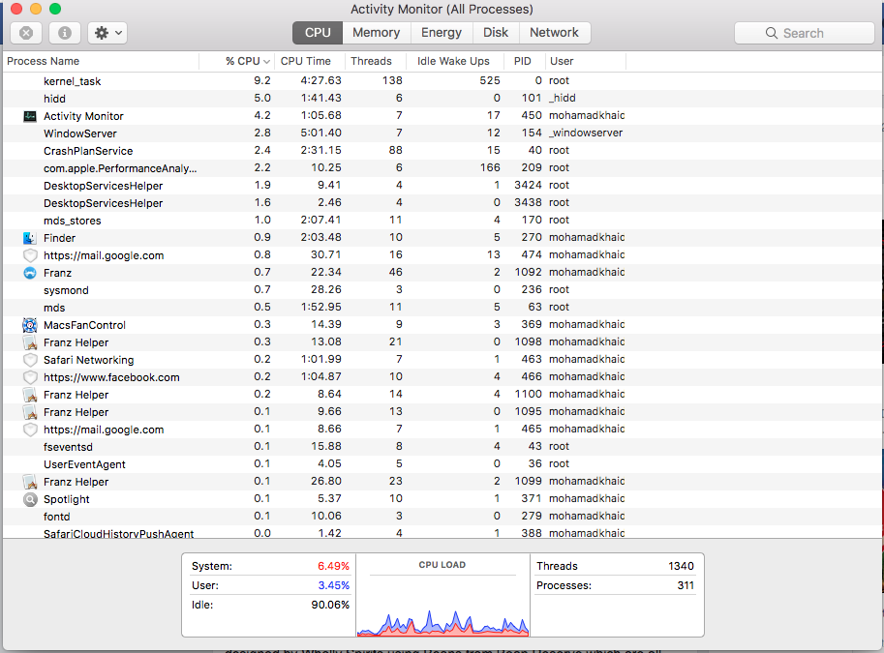
Task: Click the _hidd user cell
Action: pos(563,98)
